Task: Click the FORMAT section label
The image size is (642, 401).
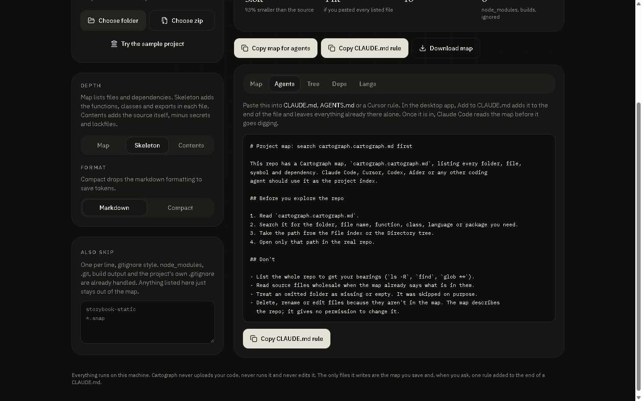Action: (94, 168)
